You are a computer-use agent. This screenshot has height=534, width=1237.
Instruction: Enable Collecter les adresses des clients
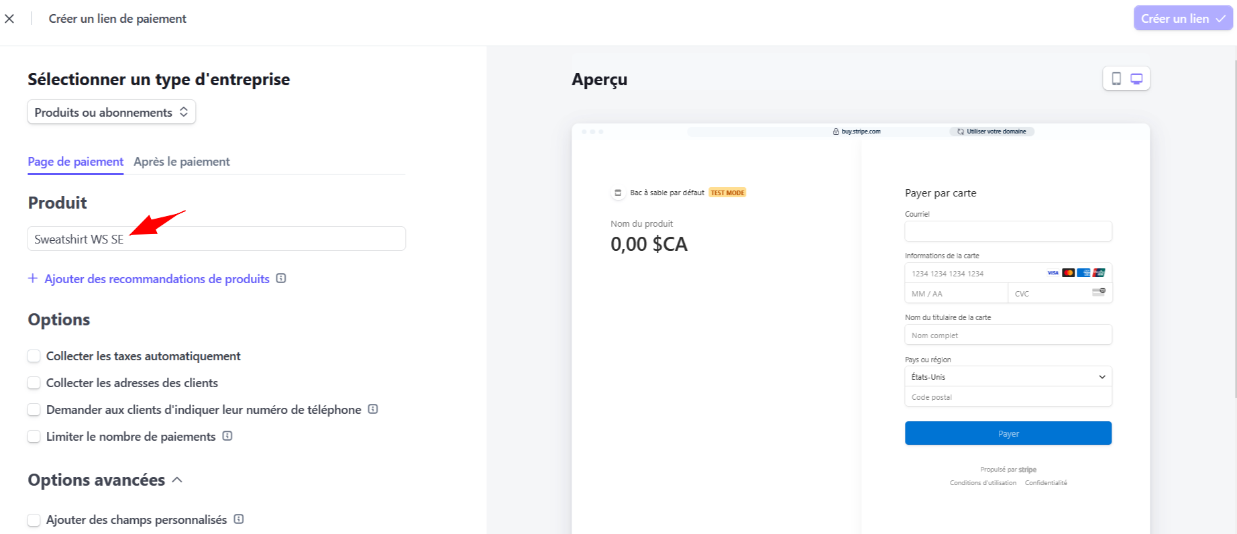click(34, 383)
